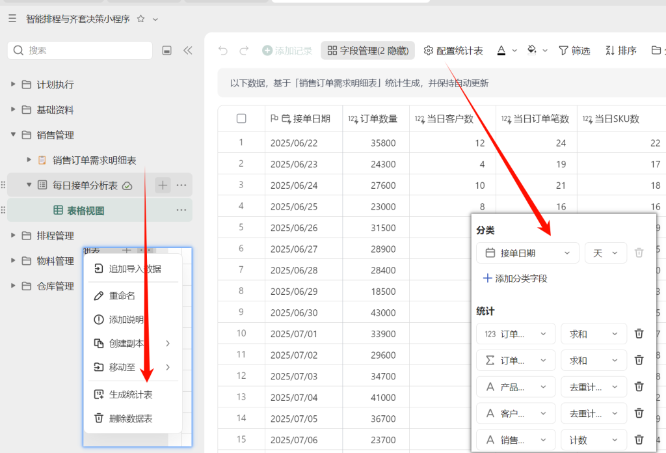Delete the 产品... statistic row
The height and width of the screenshot is (453, 666).
tap(639, 387)
